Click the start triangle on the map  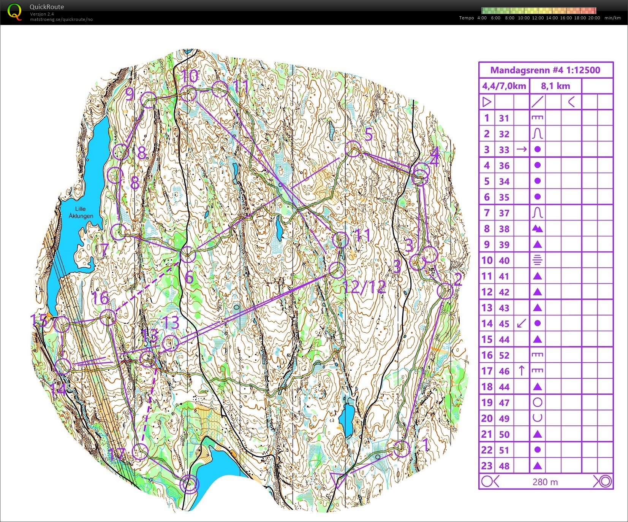pyautogui.click(x=337, y=479)
